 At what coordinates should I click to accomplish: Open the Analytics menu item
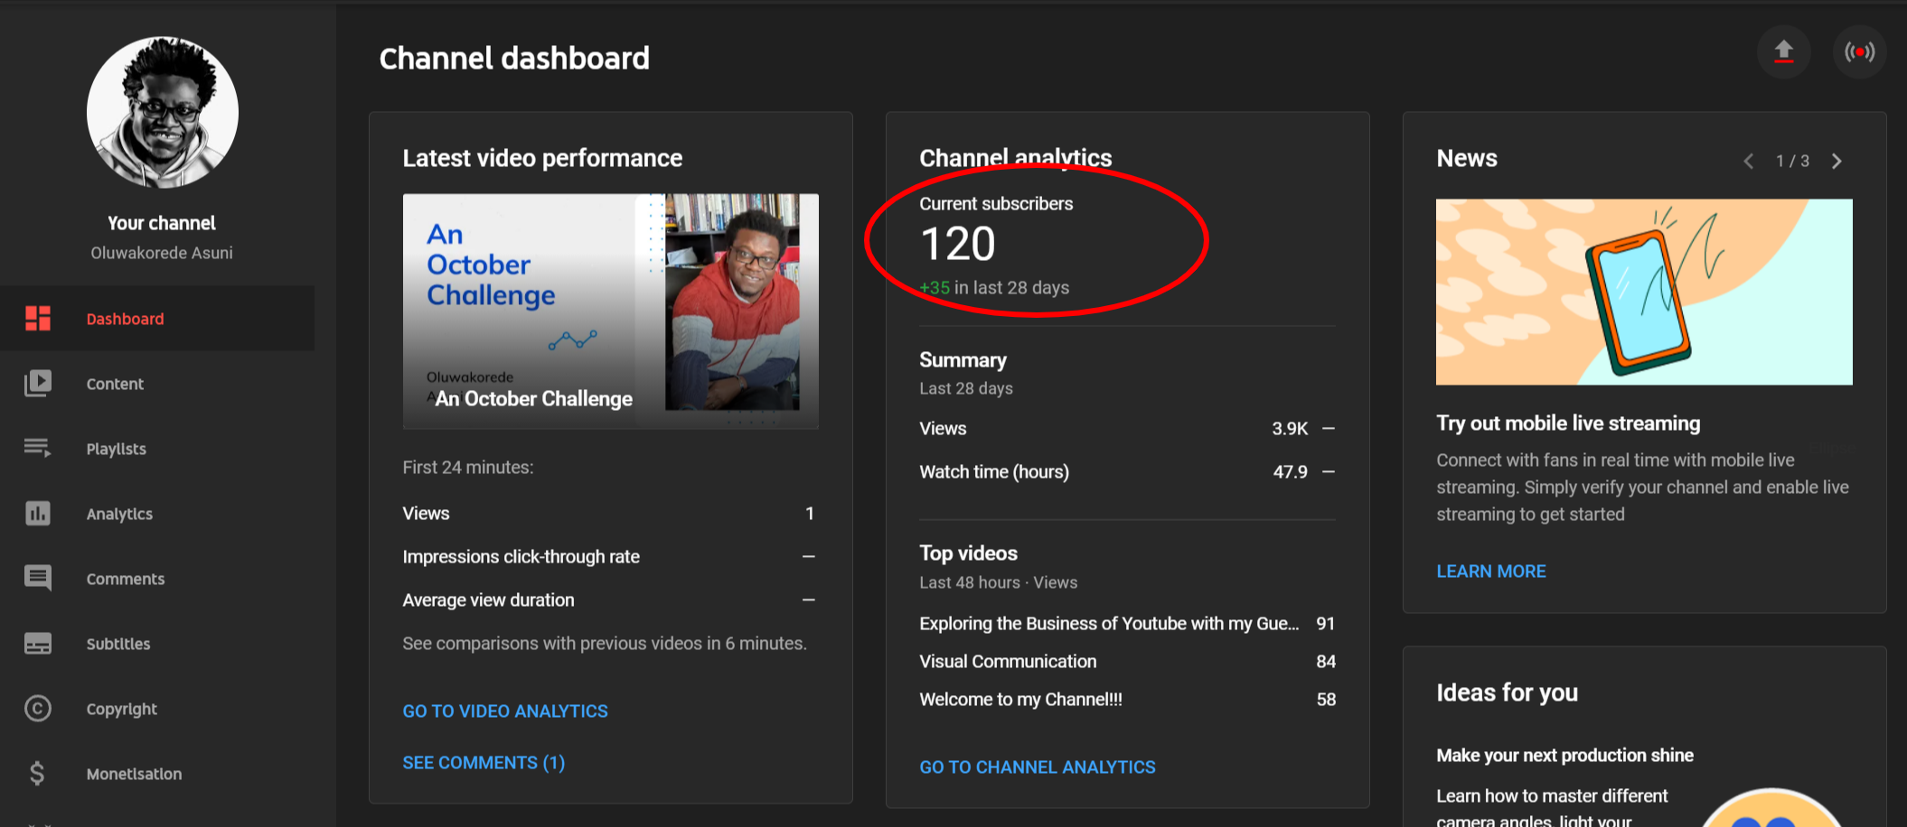coord(119,514)
